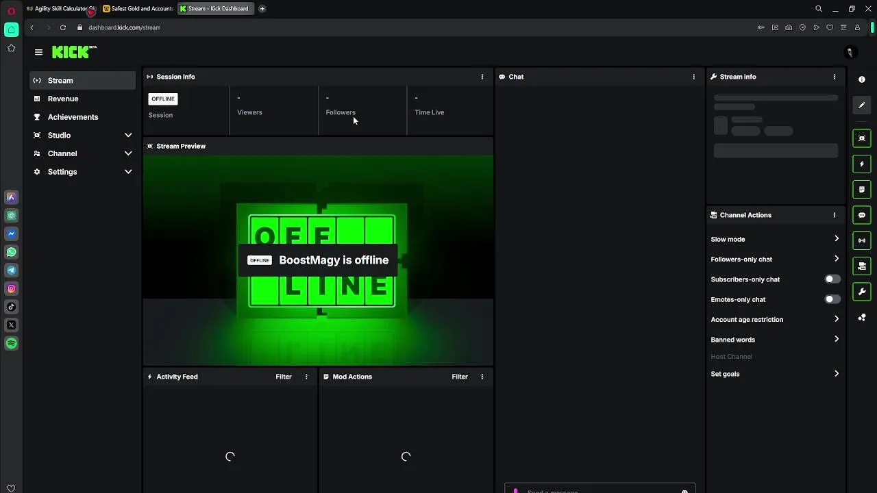Open Chat panel three-dot options
The width and height of the screenshot is (877, 493).
coord(694,77)
